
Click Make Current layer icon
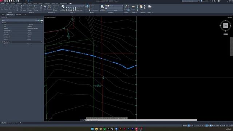point(75,8)
